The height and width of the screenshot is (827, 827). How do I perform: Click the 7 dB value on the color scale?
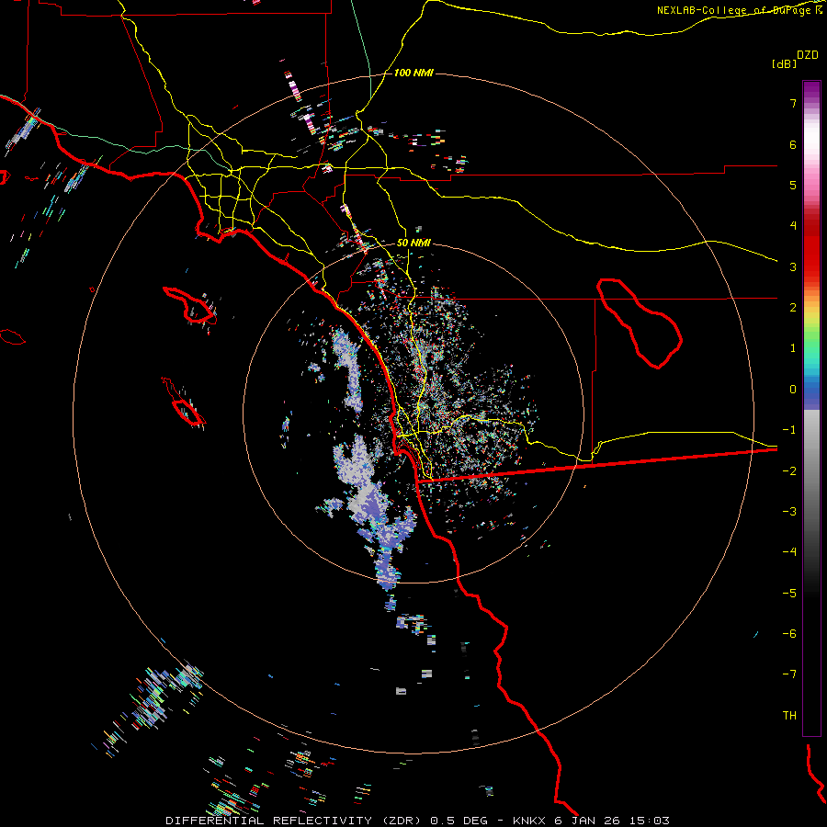(x=793, y=103)
